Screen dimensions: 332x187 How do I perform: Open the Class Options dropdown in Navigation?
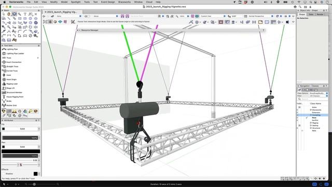(x=319, y=94)
